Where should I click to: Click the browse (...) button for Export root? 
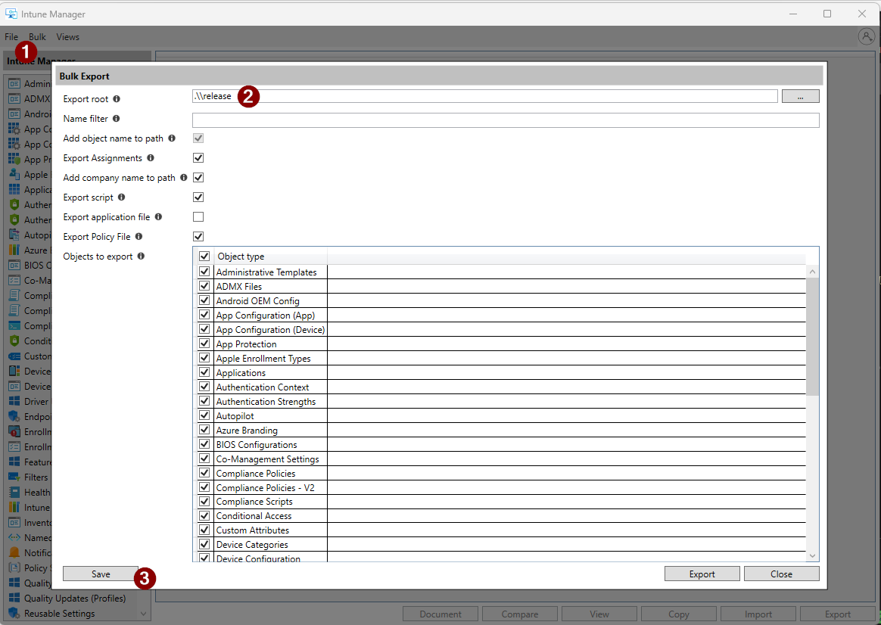tap(801, 97)
